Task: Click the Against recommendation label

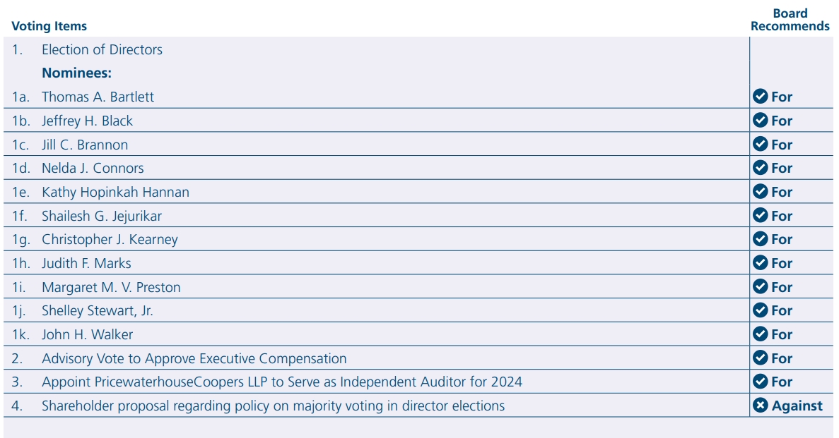Action: tap(797, 406)
